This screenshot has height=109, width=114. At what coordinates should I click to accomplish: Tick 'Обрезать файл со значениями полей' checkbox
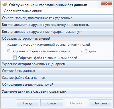tap(15, 58)
